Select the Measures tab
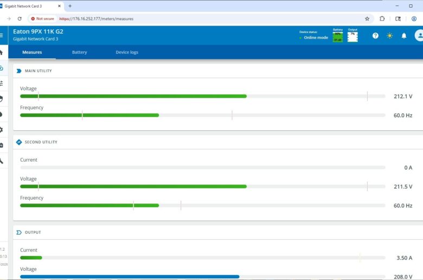This screenshot has width=423, height=280. (32, 53)
